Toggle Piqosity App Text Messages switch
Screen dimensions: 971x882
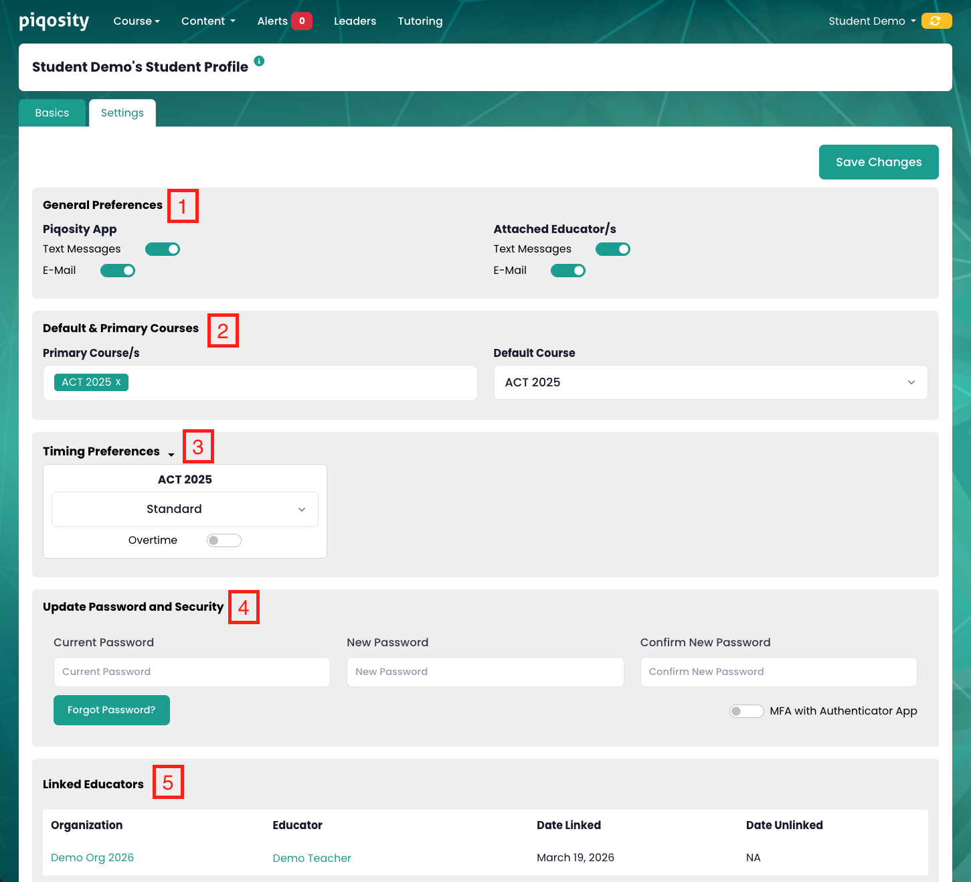(163, 249)
